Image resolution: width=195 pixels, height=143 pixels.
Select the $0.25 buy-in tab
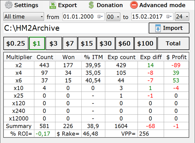(16, 43)
